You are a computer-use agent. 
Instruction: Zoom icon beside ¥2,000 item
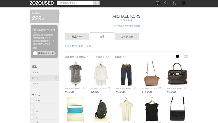click(135, 88)
